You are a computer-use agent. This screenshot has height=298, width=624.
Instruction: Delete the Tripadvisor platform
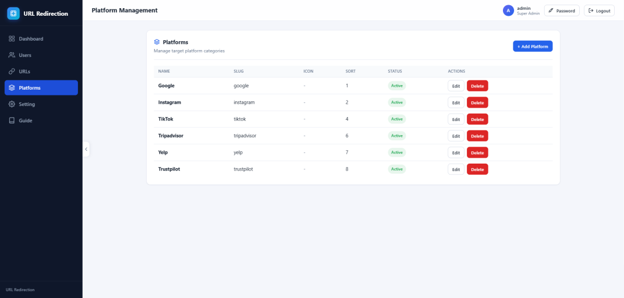point(477,136)
